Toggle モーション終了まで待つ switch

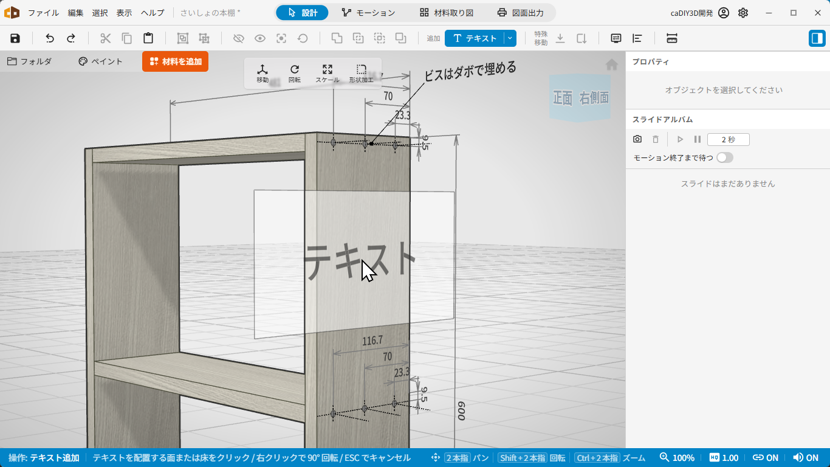click(724, 157)
